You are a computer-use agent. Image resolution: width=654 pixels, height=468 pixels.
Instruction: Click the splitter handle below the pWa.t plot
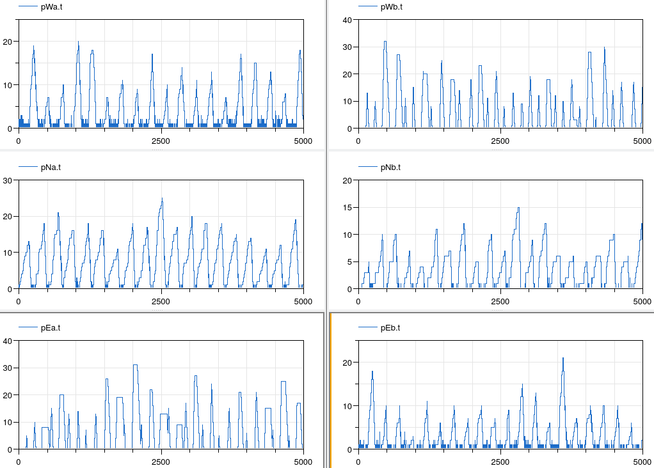point(157,150)
